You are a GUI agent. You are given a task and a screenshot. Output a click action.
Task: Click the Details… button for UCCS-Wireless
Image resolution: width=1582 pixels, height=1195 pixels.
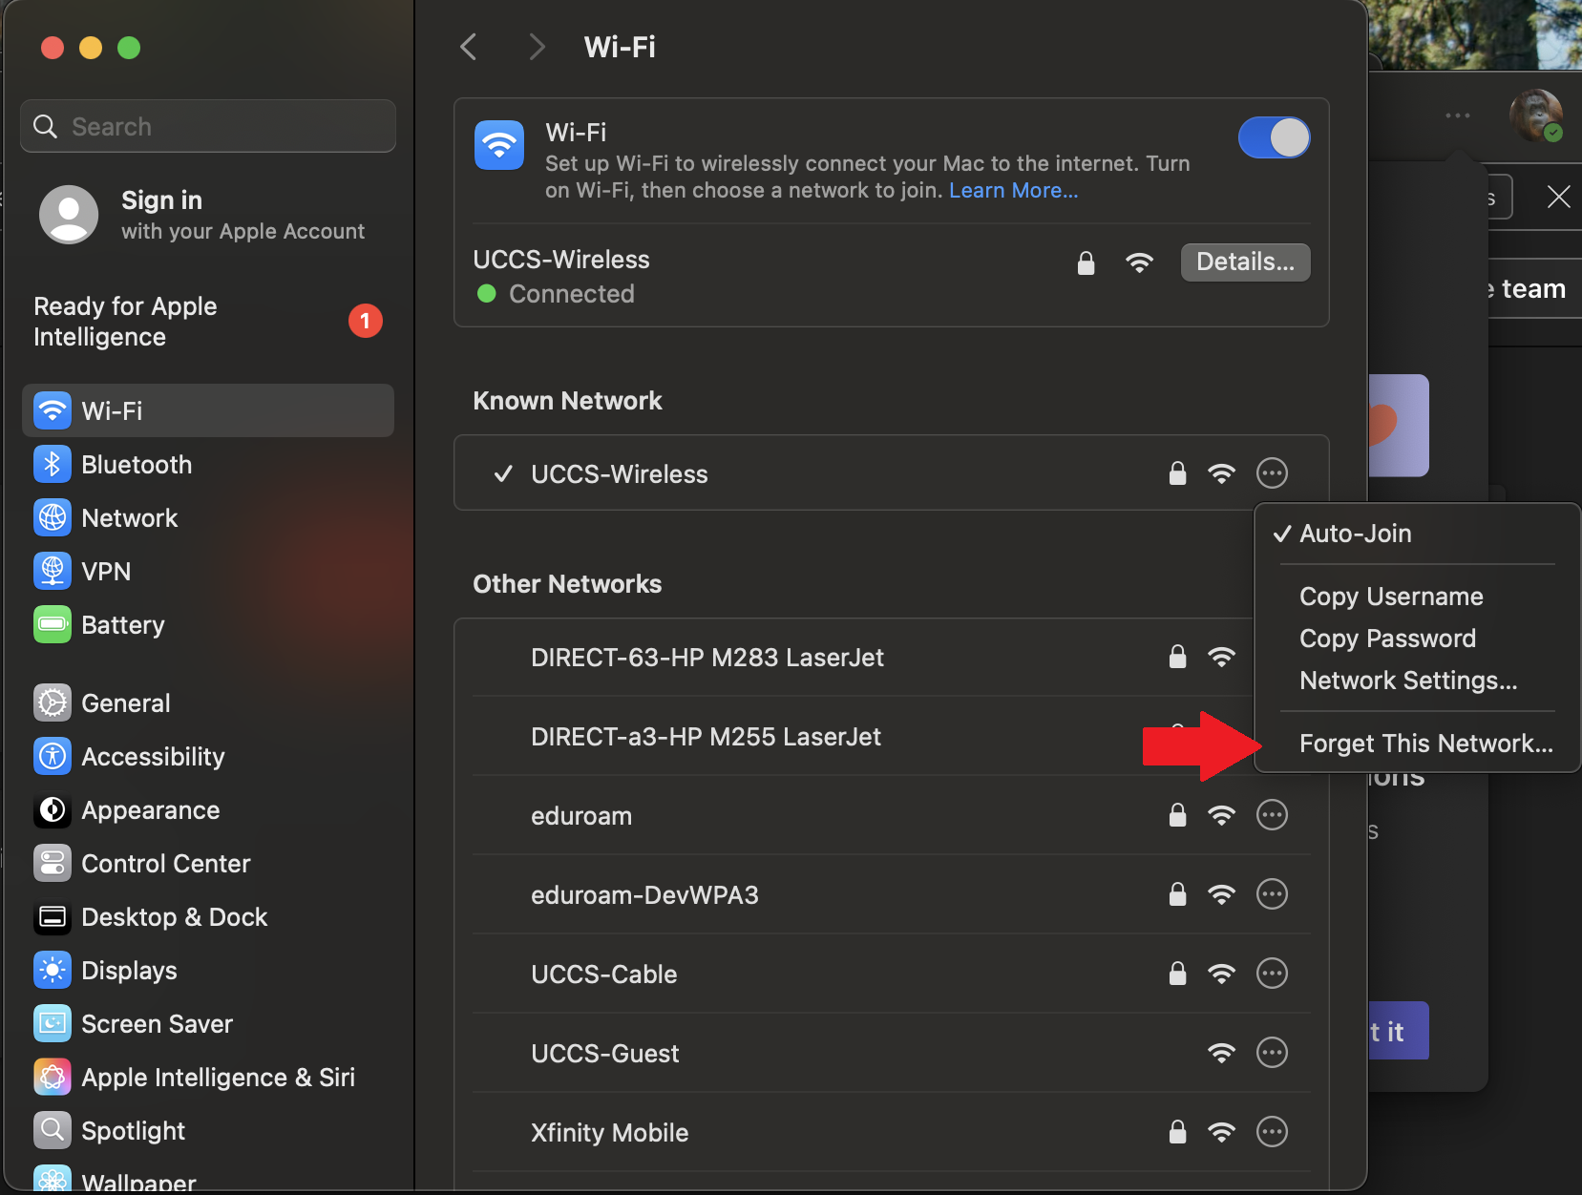(1245, 262)
